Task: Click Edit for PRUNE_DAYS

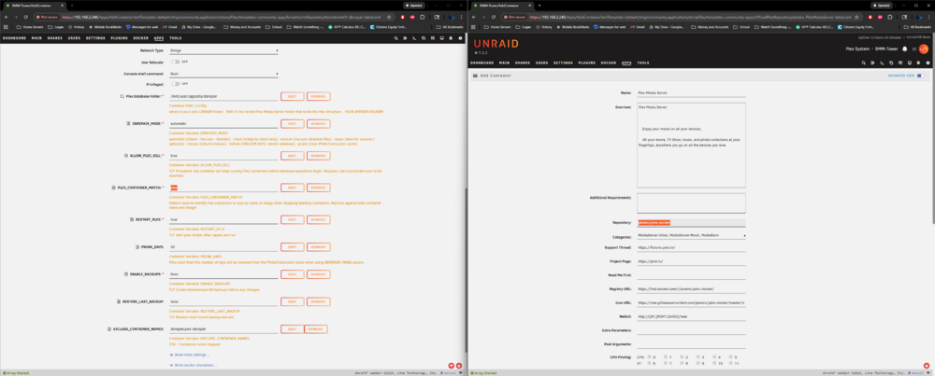Action: (292, 247)
